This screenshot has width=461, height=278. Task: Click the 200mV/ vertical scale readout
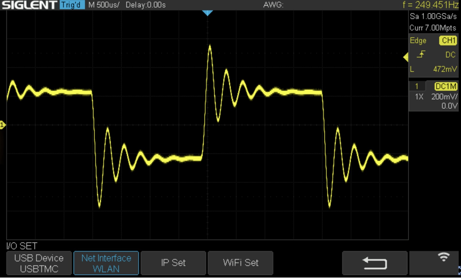(x=444, y=96)
